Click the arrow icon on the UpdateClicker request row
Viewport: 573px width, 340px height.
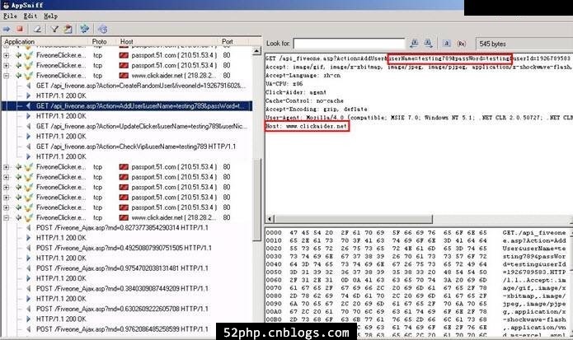click(29, 126)
